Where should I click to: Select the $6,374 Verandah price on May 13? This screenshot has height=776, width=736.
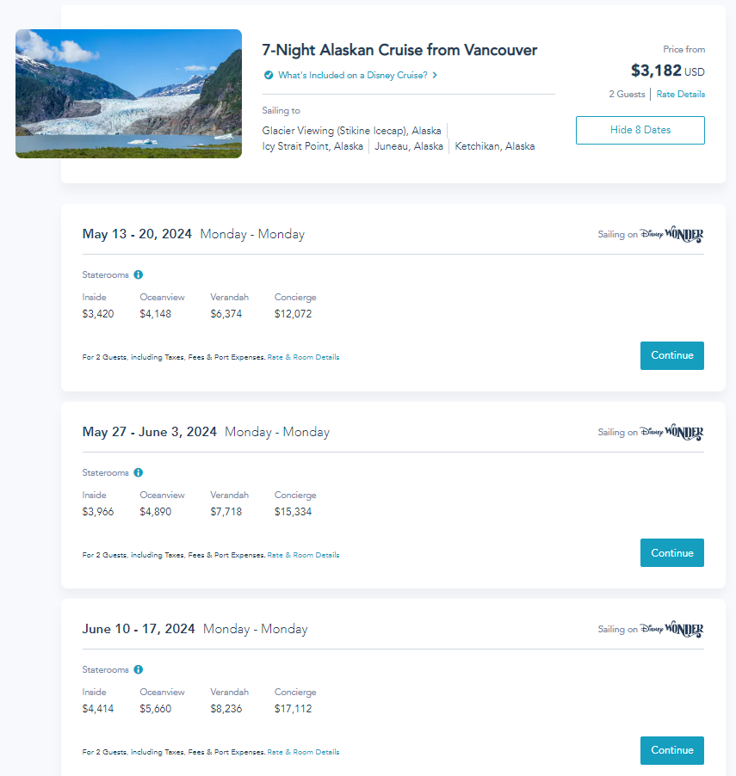pyautogui.click(x=226, y=314)
